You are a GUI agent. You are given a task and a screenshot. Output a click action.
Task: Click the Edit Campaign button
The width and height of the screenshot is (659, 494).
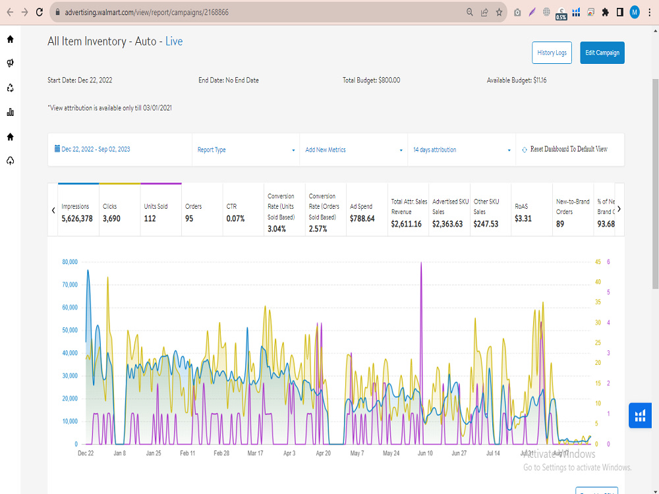pos(602,53)
